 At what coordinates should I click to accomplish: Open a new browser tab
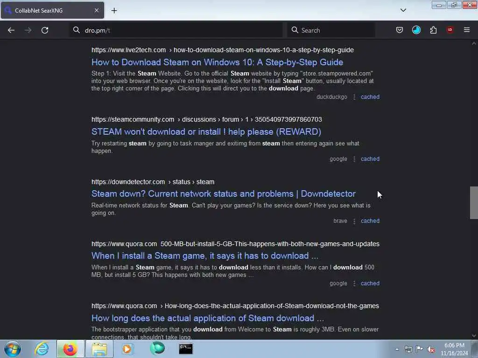[x=114, y=10]
